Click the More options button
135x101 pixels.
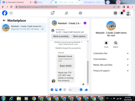79,36
